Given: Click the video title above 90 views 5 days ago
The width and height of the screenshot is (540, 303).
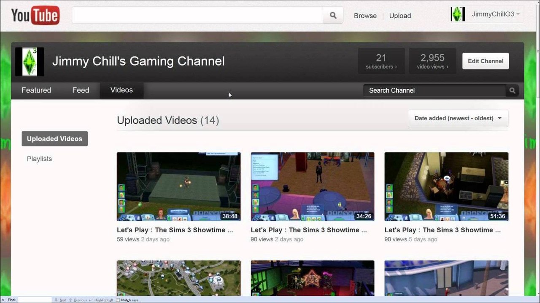Looking at the screenshot, I should 443,230.
